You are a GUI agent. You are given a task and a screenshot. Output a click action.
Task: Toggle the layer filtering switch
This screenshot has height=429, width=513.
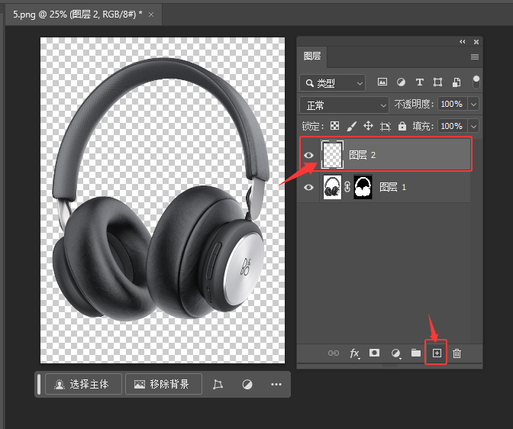(476, 82)
